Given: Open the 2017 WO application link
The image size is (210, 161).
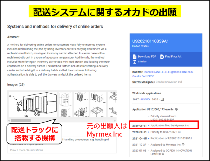Looking at the screenshot, I should [147, 99].
